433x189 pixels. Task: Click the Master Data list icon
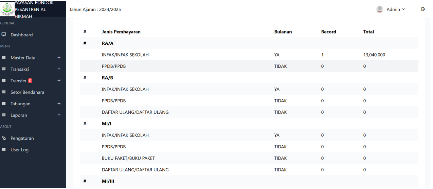click(4, 58)
